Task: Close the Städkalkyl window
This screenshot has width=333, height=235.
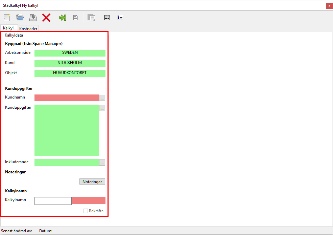Action: 329,6
